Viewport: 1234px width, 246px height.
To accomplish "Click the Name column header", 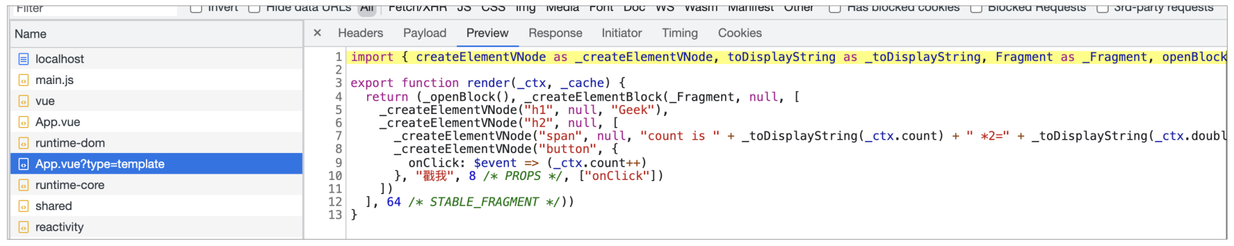I will pyautogui.click(x=157, y=34).
